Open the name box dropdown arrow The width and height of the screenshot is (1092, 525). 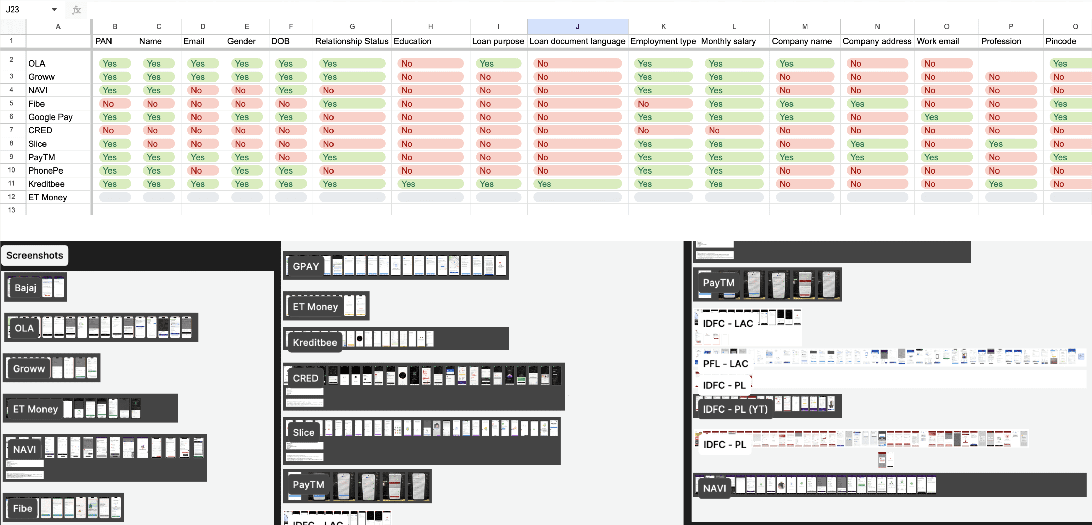coord(54,10)
